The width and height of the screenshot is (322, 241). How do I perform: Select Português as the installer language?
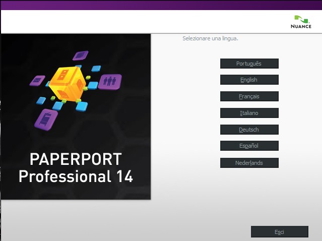pyautogui.click(x=249, y=64)
